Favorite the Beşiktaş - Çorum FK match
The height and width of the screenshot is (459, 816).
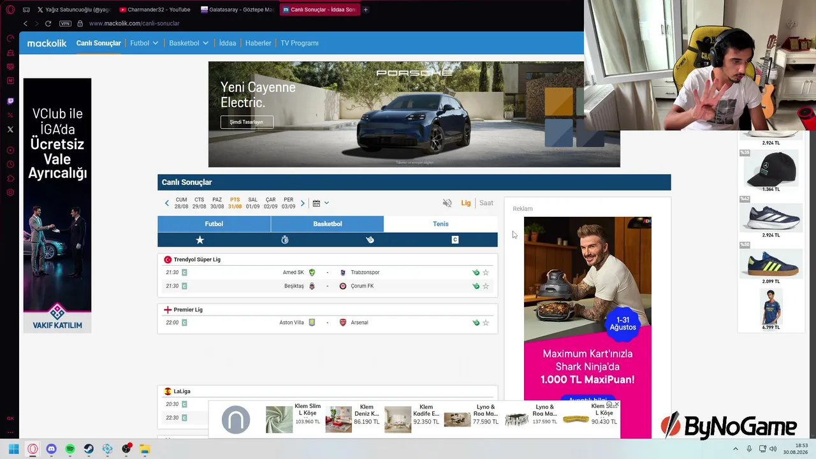pos(486,286)
